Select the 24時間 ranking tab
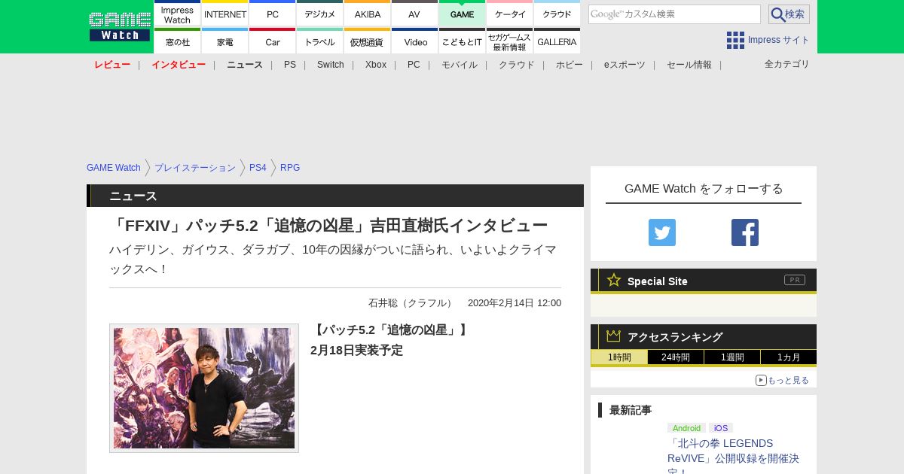Image resolution: width=904 pixels, height=474 pixels. point(676,357)
